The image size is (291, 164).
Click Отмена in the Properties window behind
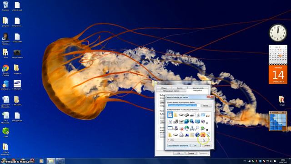[191, 154]
